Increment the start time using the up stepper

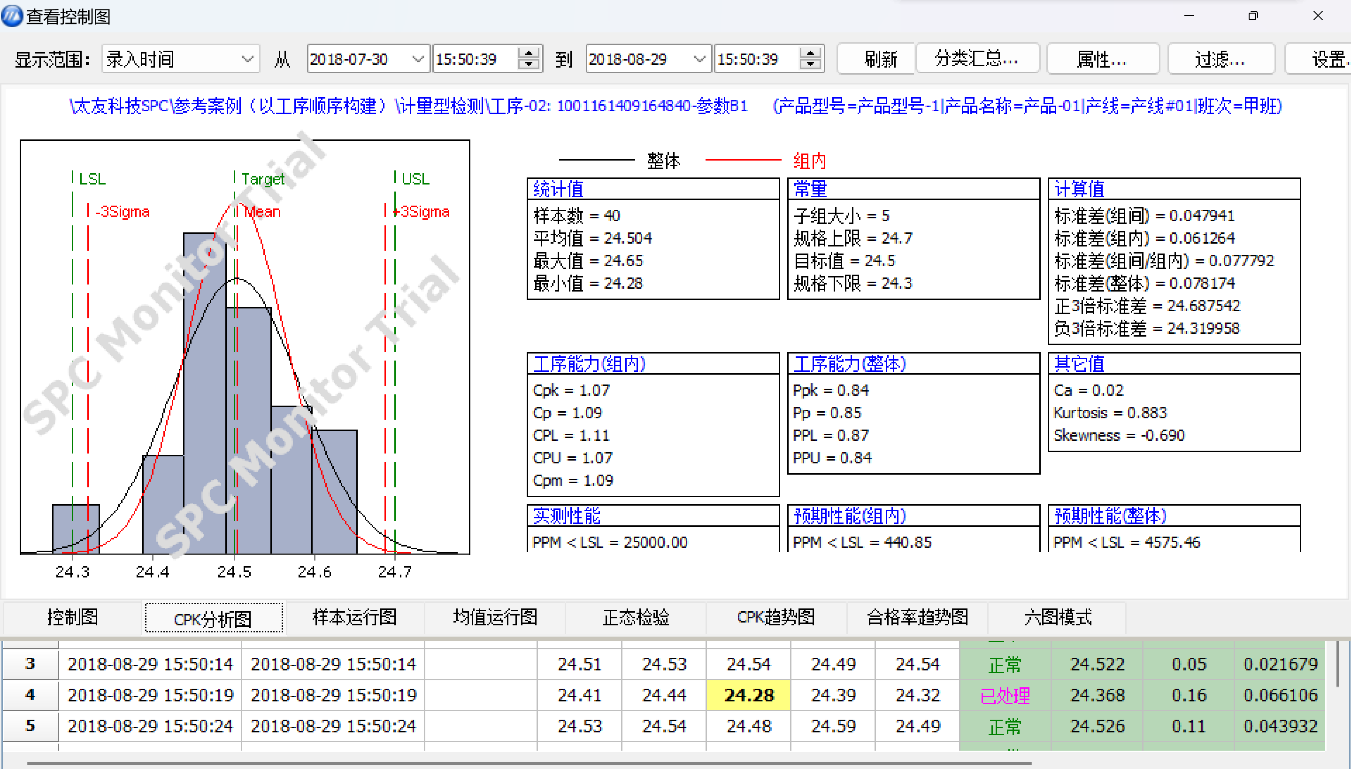(x=528, y=52)
